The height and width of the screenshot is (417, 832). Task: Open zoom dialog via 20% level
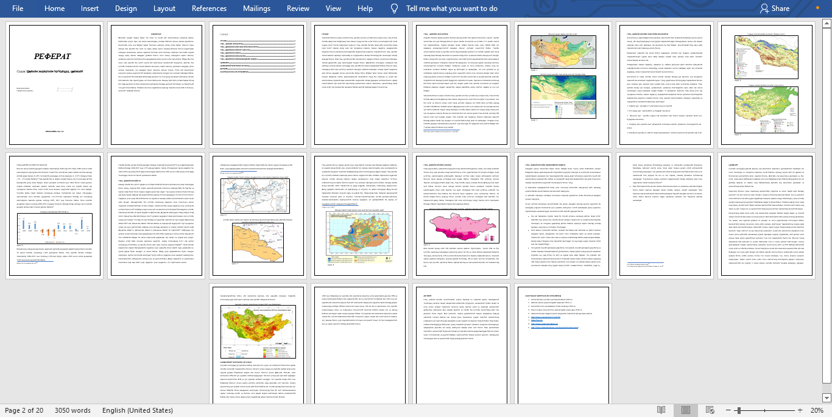coord(816,410)
